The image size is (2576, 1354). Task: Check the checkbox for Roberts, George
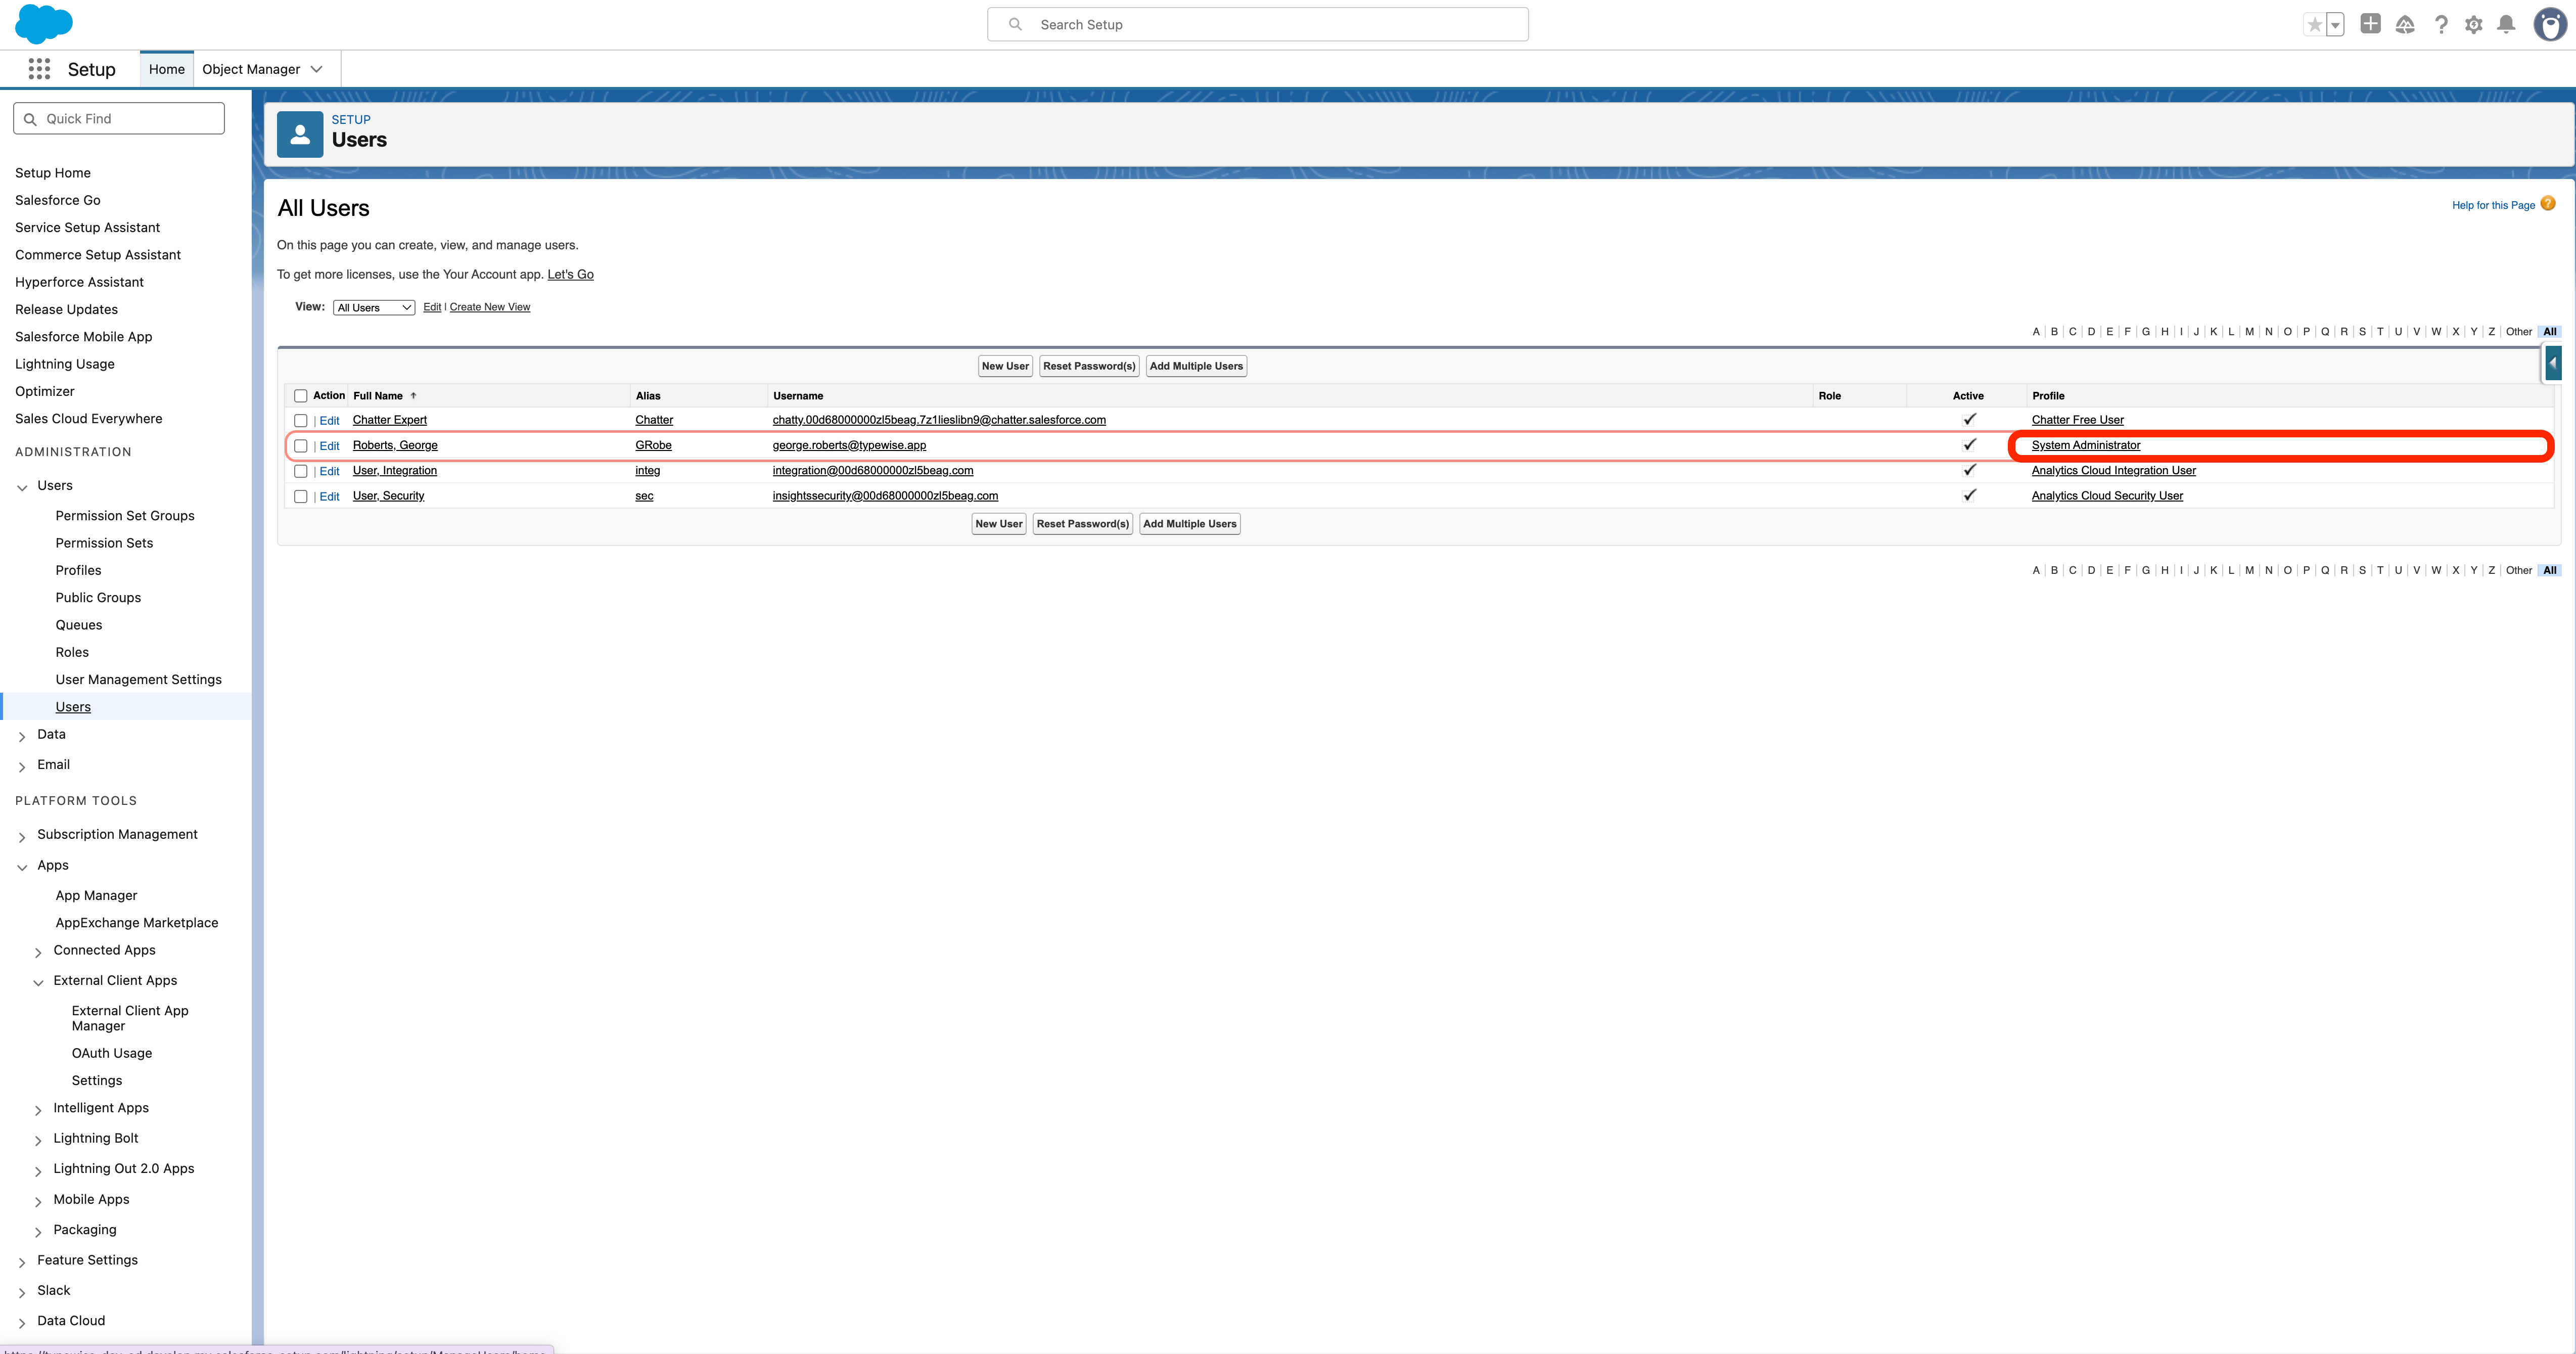click(301, 446)
